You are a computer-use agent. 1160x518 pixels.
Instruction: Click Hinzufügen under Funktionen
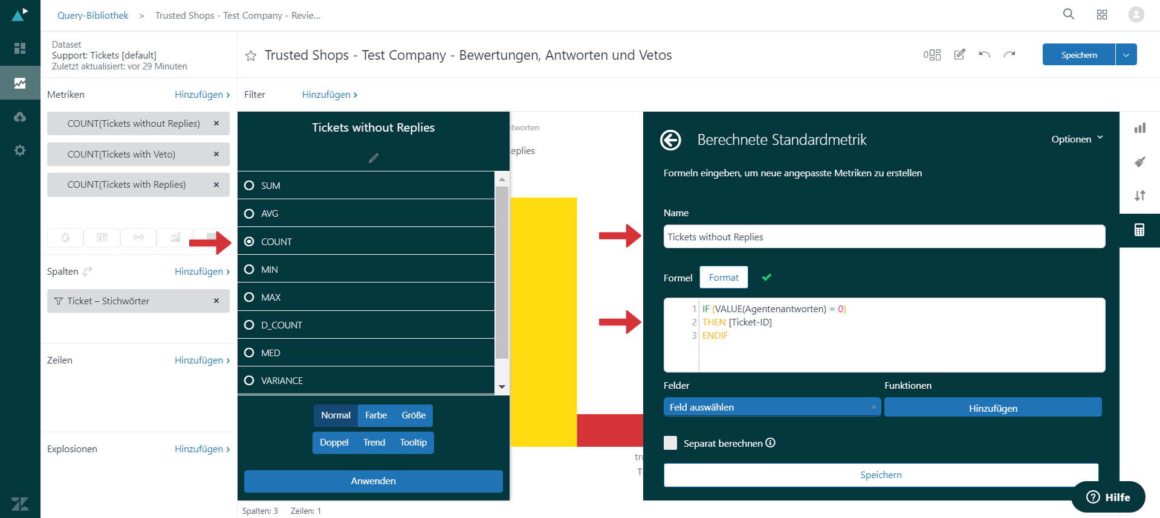pos(993,408)
